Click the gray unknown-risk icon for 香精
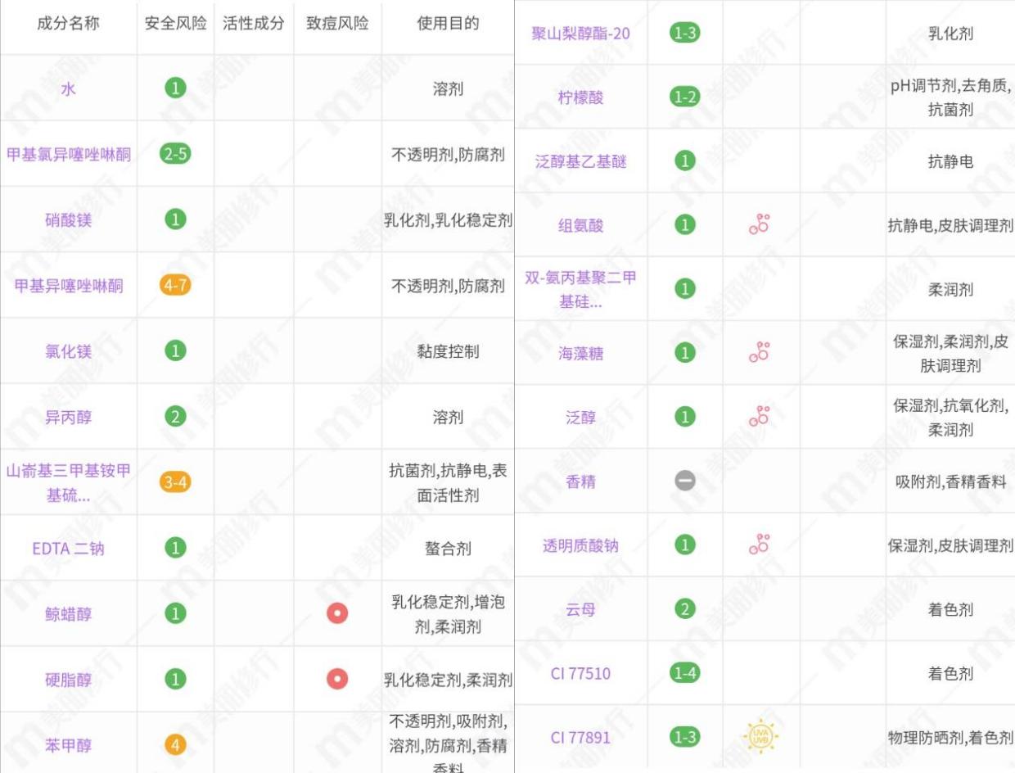This screenshot has height=773, width=1015. (684, 481)
